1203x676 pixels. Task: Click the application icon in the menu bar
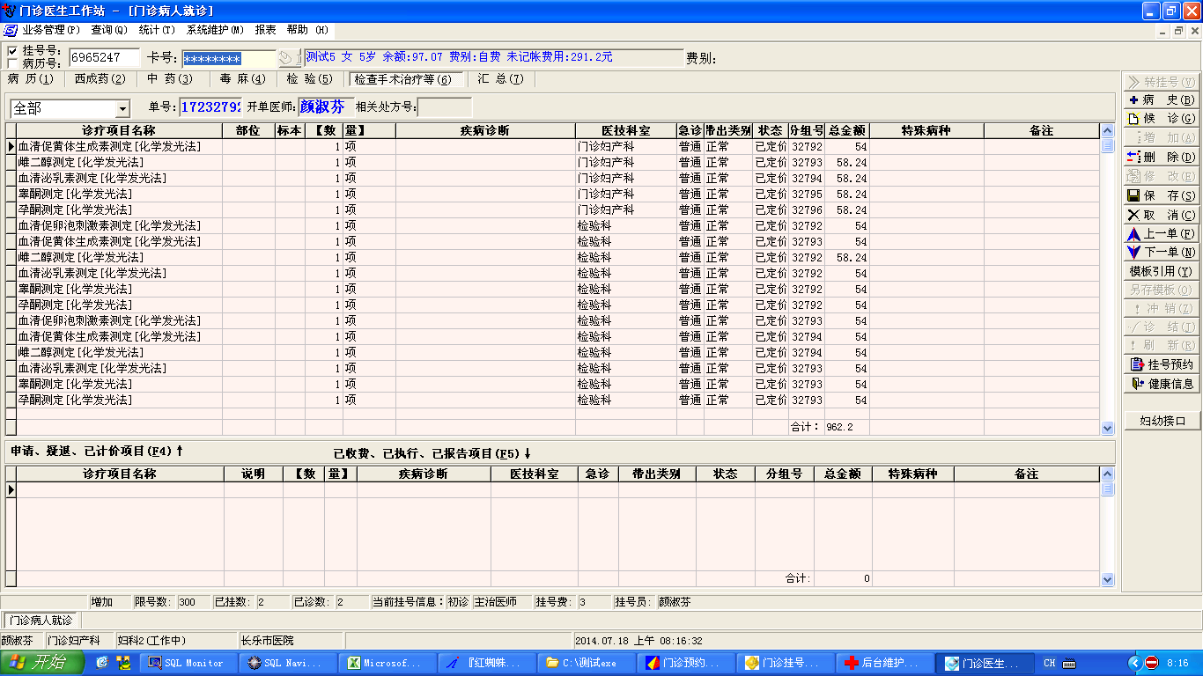(x=10, y=30)
